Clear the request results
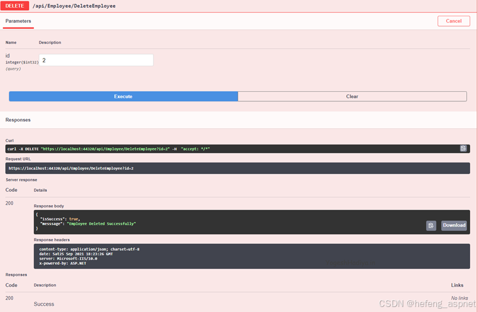The height and width of the screenshot is (312, 478). coord(352,96)
